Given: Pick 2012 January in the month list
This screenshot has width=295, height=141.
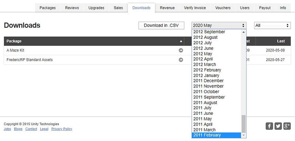Looking at the screenshot, I should (x=216, y=75).
